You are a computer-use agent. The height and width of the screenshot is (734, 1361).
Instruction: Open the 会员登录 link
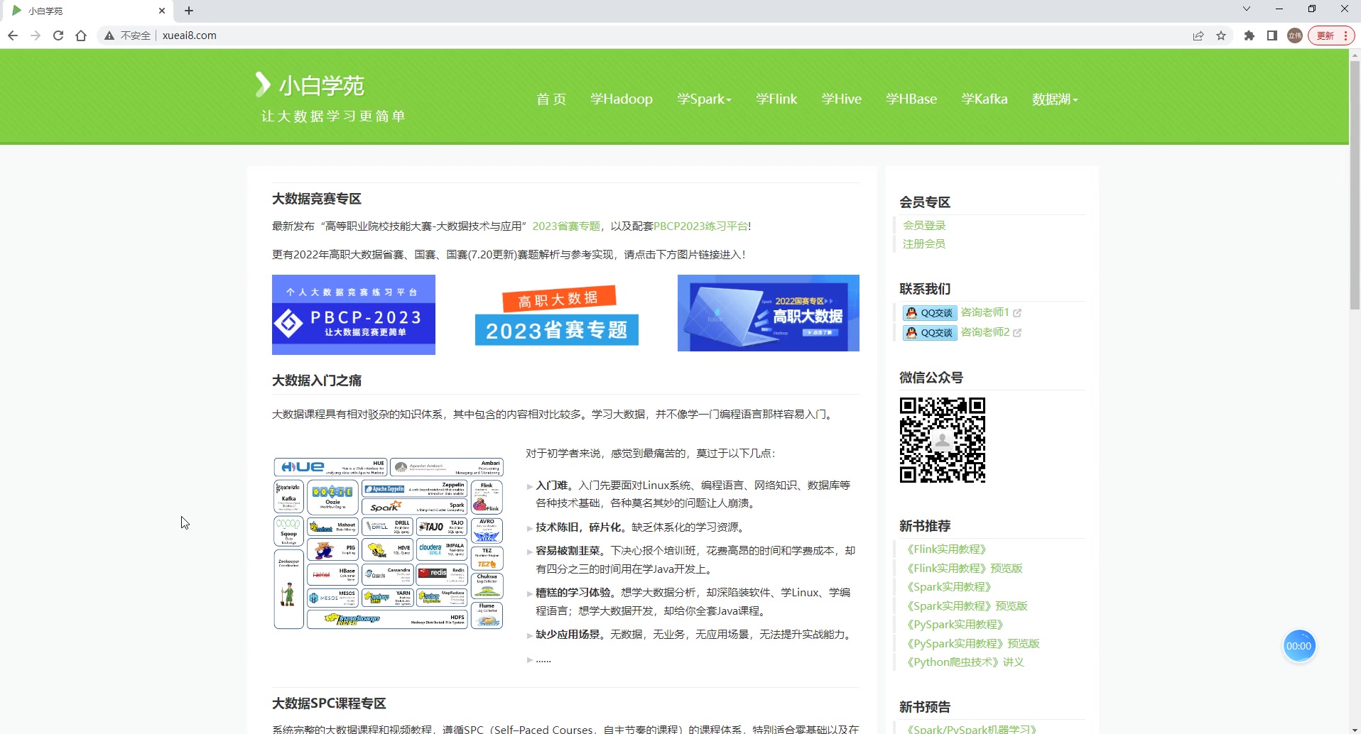click(x=924, y=226)
